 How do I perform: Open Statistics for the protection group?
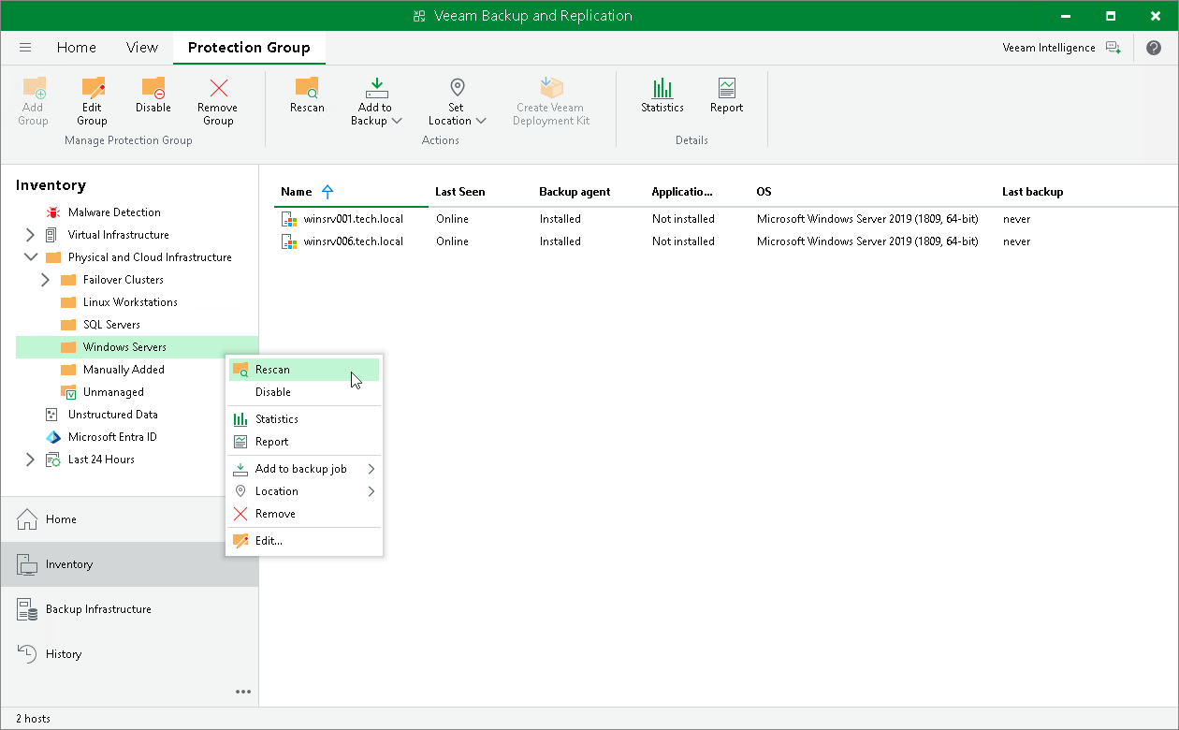pyautogui.click(x=662, y=94)
